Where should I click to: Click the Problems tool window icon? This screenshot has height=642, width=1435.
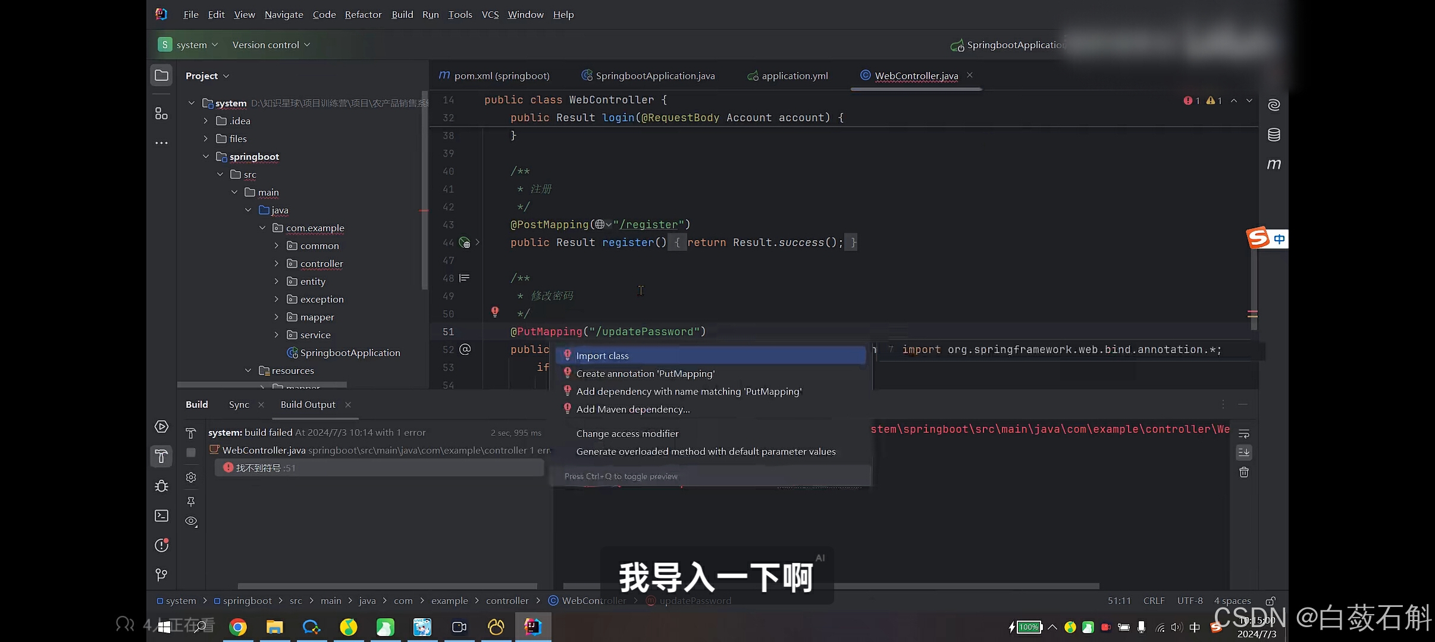[161, 545]
